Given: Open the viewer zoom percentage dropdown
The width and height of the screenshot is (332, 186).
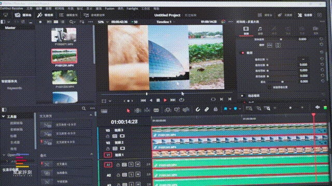Looking at the screenshot, I should [103, 22].
